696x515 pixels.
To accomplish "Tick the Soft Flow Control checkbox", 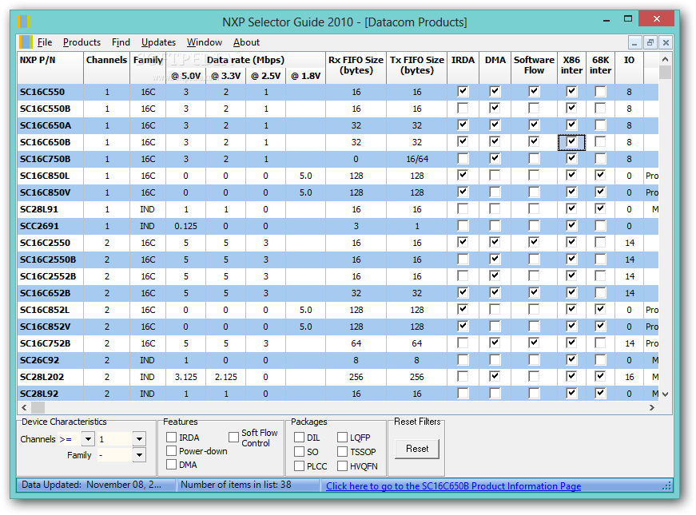I will tap(234, 438).
